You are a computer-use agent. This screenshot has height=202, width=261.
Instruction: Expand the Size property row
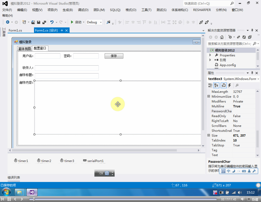(x=209, y=136)
